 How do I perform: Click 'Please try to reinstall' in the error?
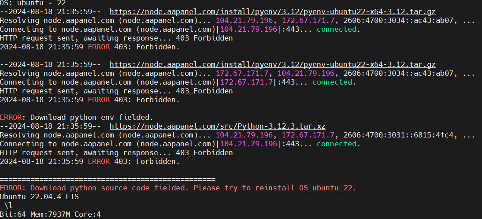point(244,188)
